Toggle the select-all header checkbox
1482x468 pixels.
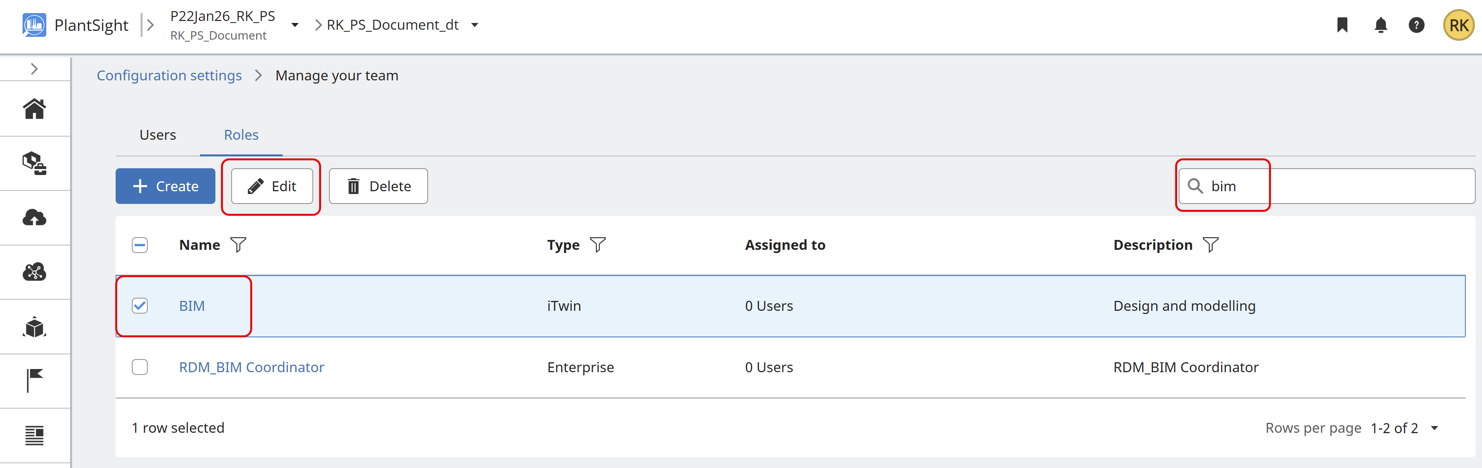[140, 245]
